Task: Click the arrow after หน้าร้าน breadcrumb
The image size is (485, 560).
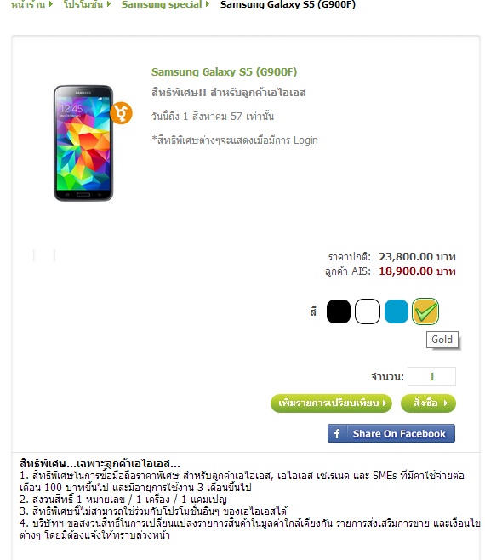Action: pyautogui.click(x=51, y=4)
